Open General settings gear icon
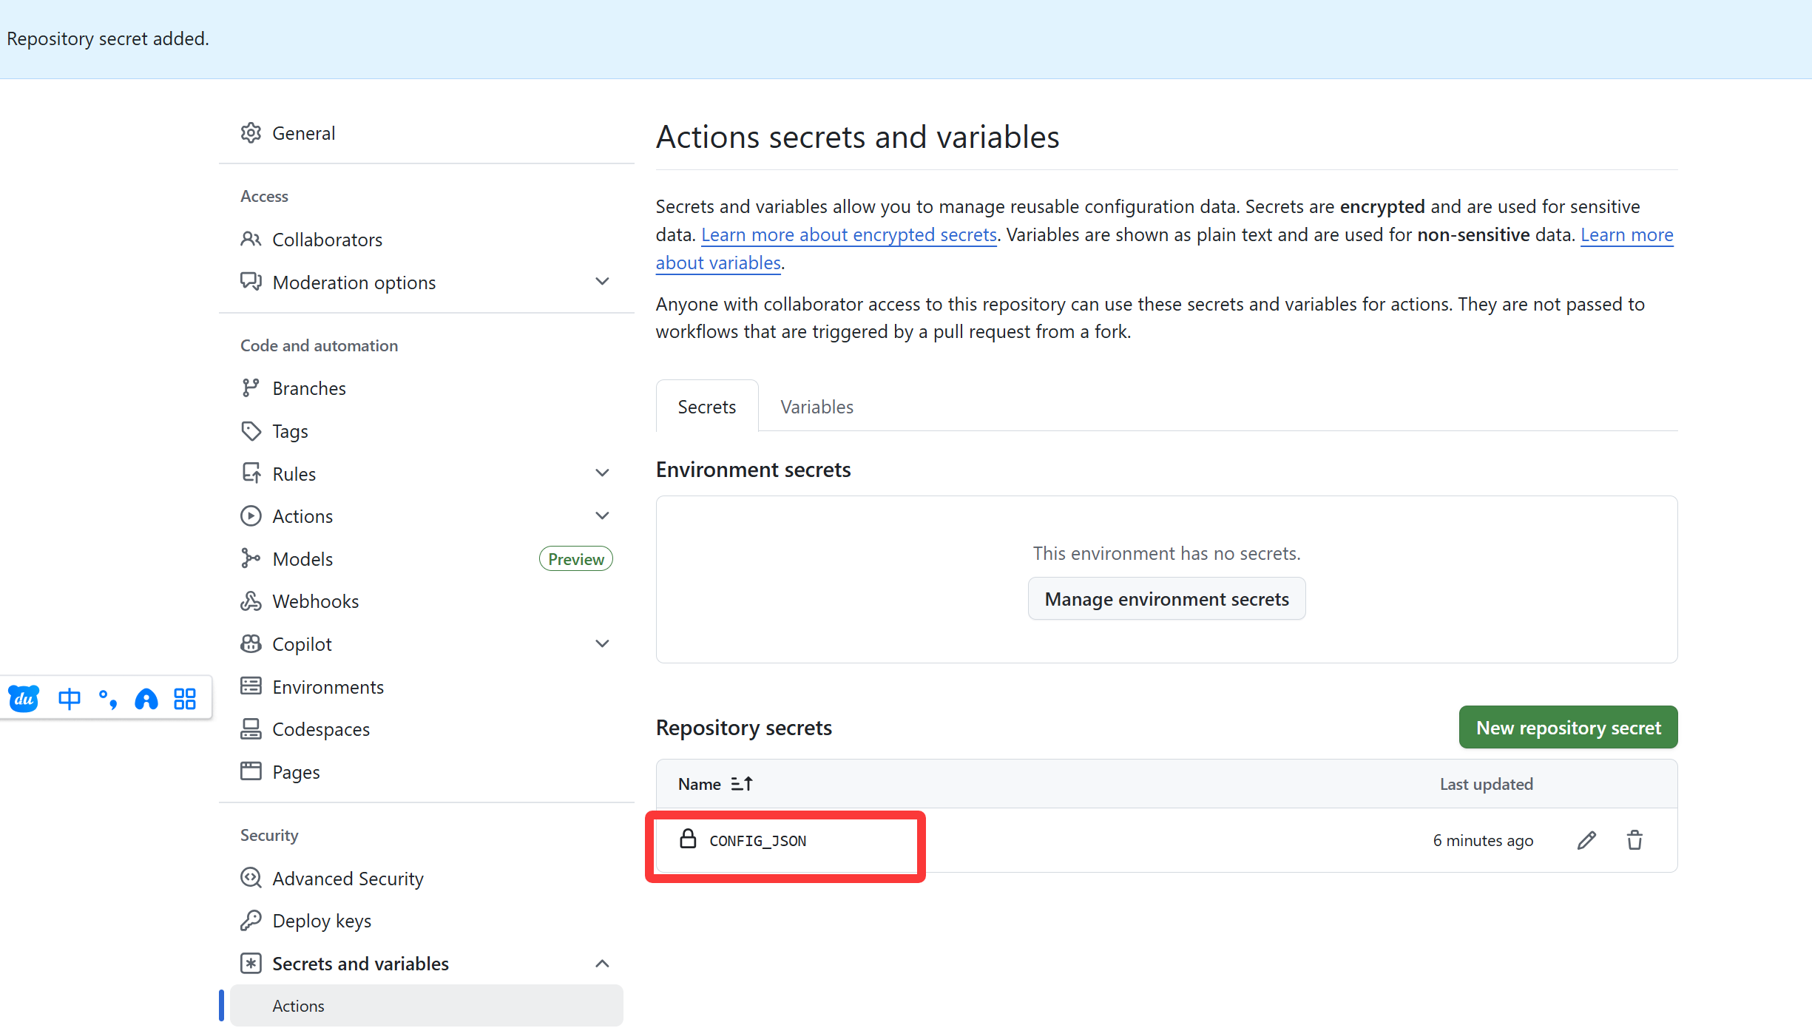This screenshot has width=1812, height=1028. point(251,133)
